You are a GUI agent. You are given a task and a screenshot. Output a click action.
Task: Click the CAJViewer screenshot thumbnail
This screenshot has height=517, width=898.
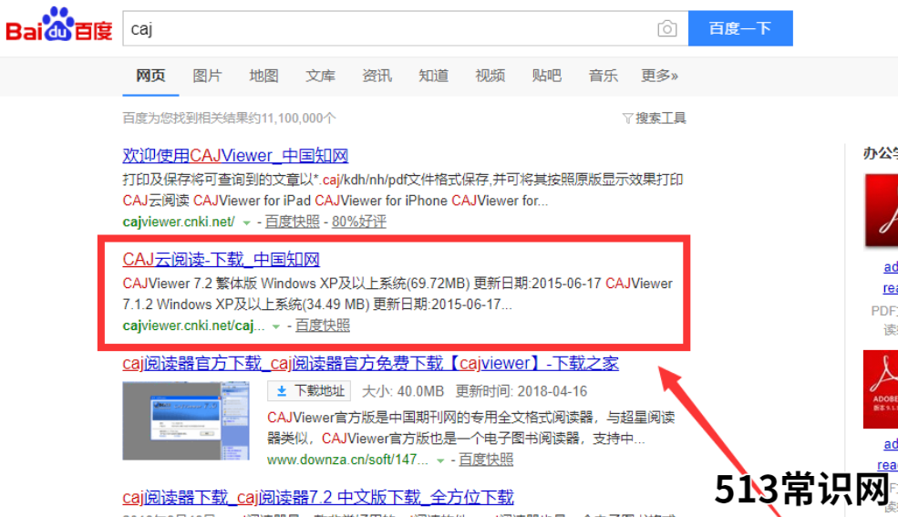186,421
